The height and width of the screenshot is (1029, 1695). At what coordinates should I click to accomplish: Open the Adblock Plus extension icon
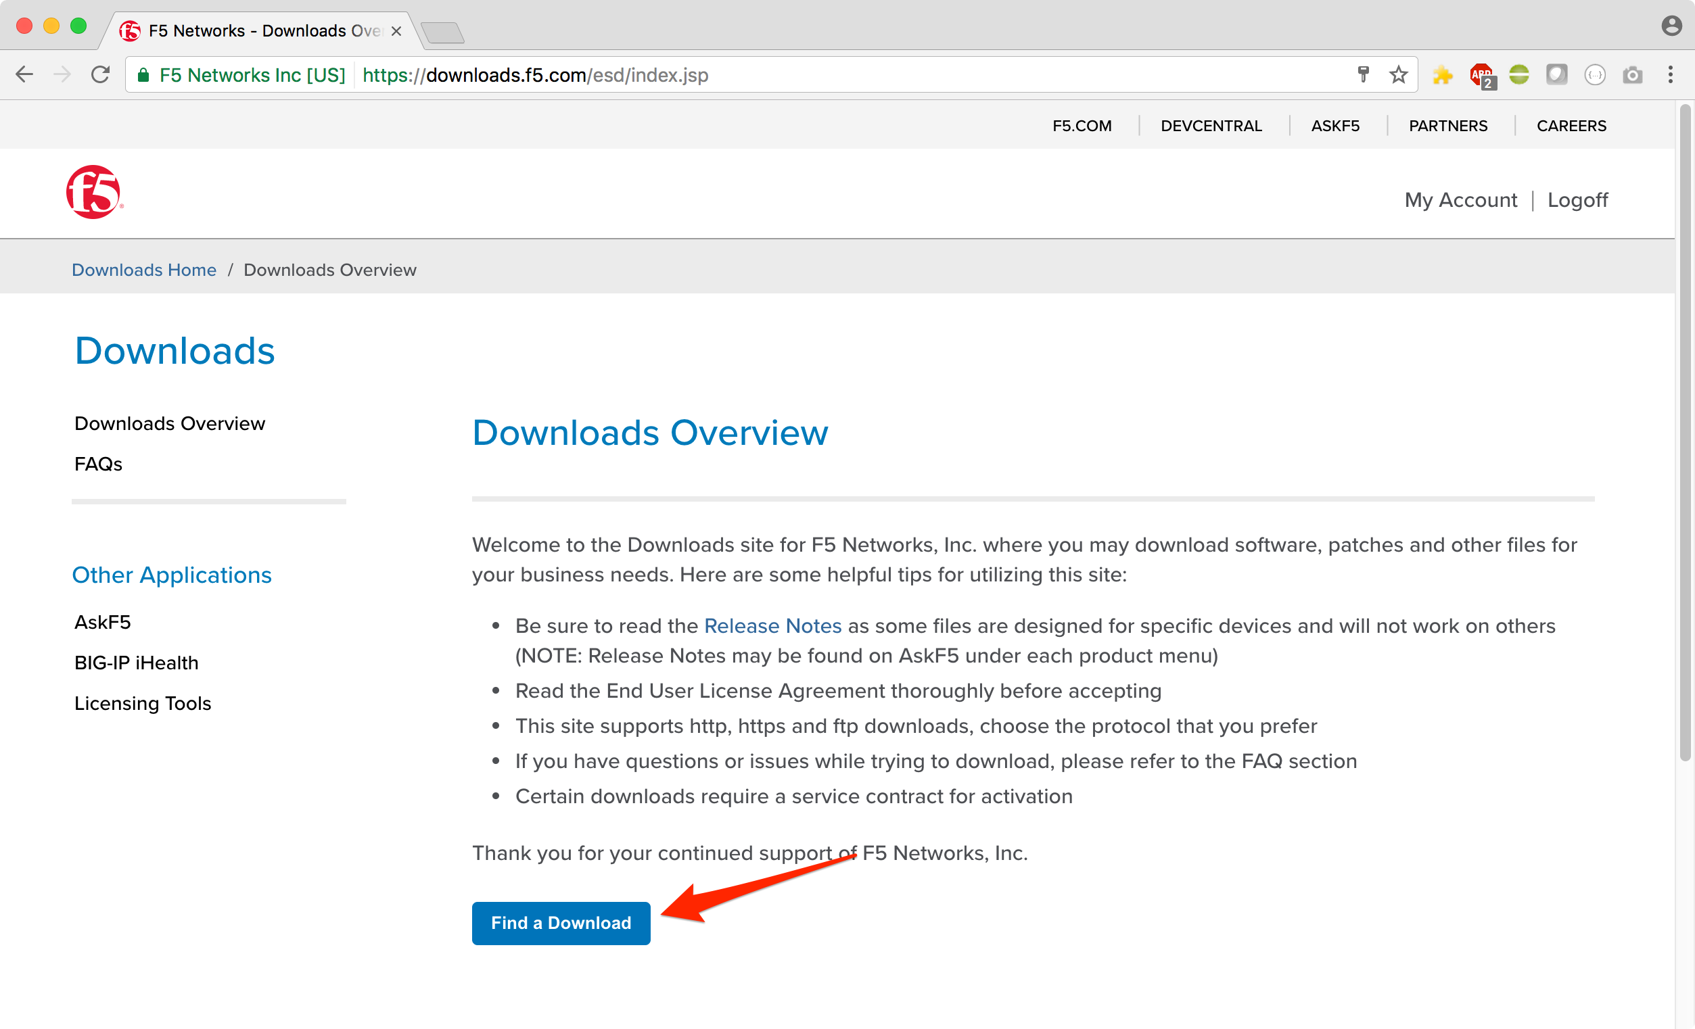tap(1481, 75)
